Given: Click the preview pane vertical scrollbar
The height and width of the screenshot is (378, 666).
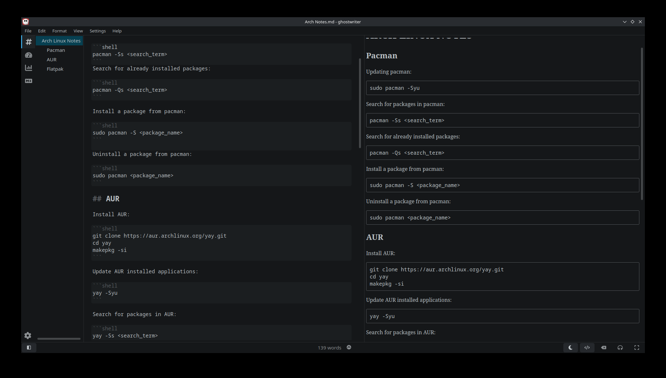Looking at the screenshot, I should pos(642,124).
